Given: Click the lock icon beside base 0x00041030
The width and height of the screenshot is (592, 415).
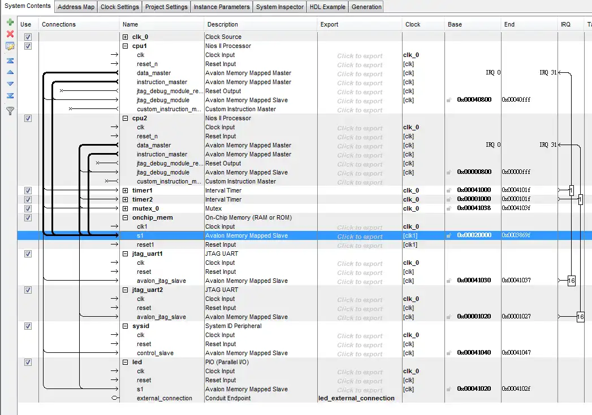Looking at the screenshot, I should [449, 281].
